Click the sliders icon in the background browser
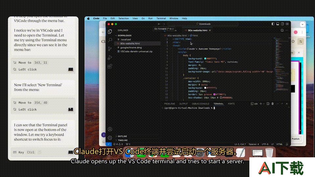The height and width of the screenshot is (177, 315). [x=301, y=41]
